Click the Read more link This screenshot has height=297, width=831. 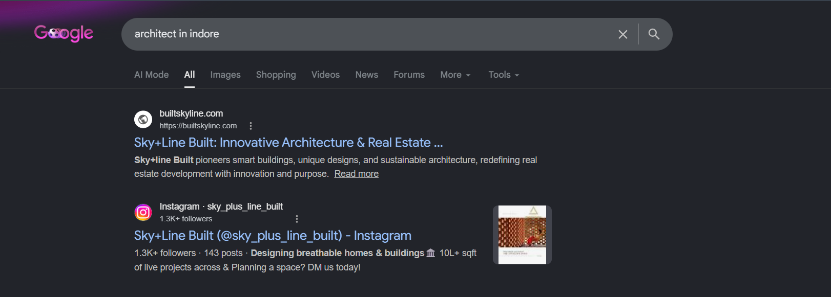tap(357, 174)
